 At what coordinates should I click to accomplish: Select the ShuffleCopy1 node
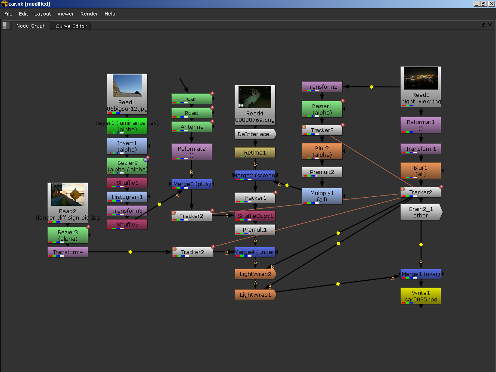coord(255,216)
